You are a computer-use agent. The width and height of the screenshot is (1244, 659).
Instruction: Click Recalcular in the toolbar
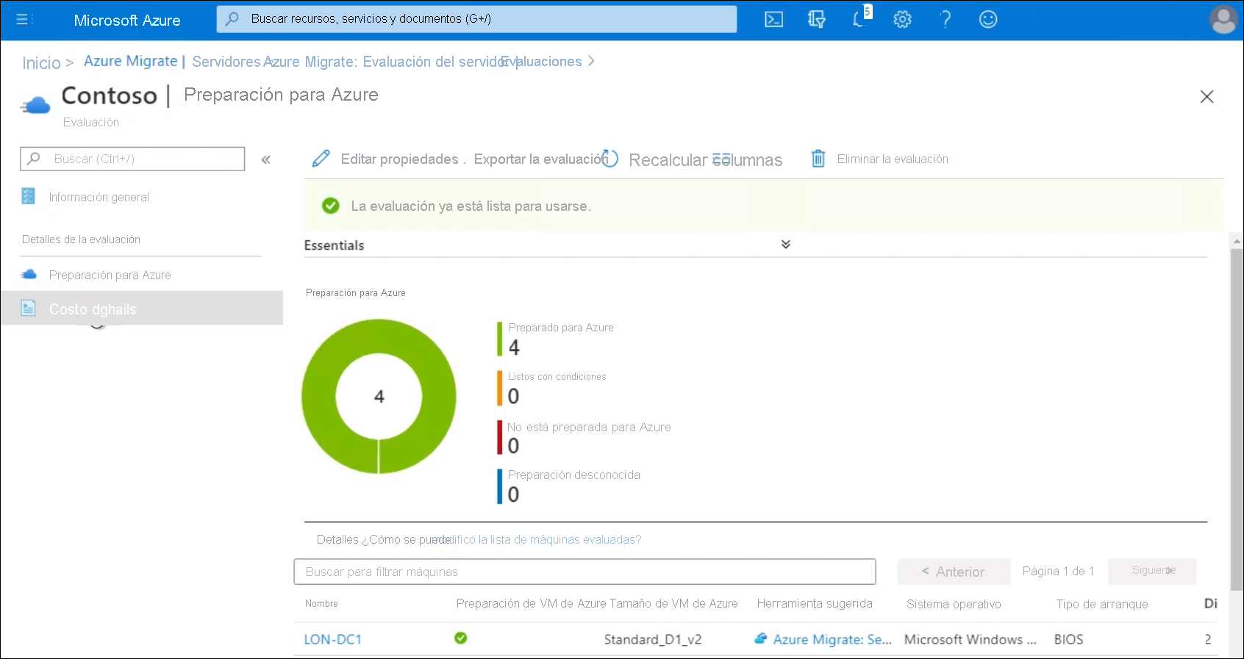668,160
